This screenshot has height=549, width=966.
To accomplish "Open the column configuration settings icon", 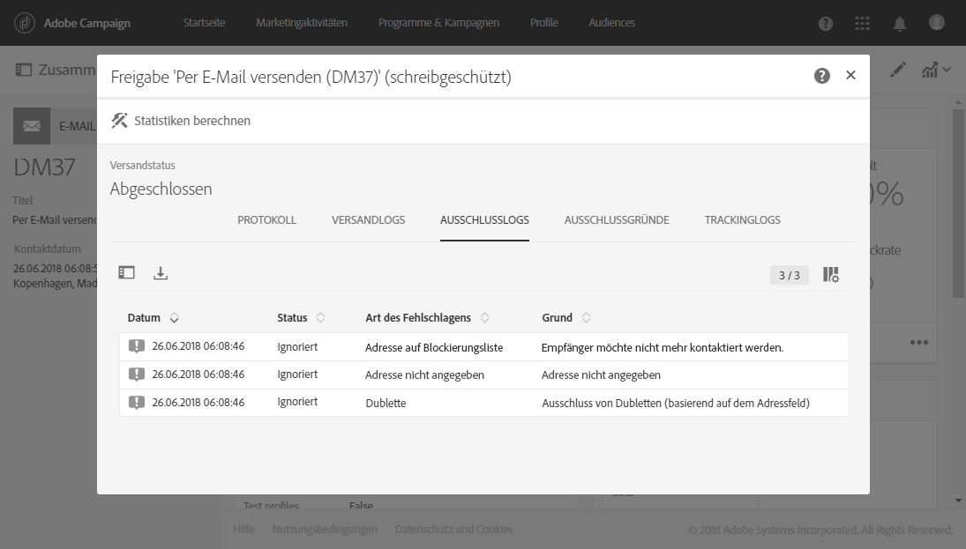I will (x=831, y=275).
